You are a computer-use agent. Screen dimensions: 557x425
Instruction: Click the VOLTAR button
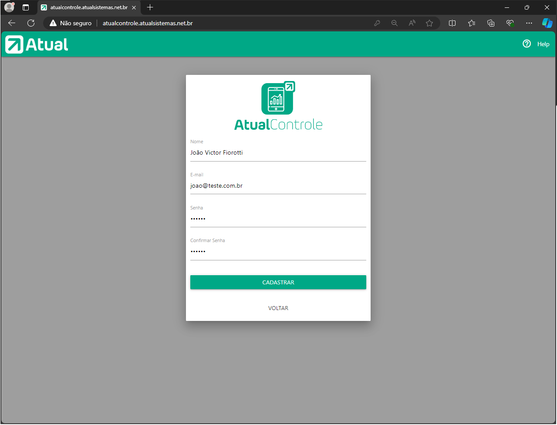(278, 308)
